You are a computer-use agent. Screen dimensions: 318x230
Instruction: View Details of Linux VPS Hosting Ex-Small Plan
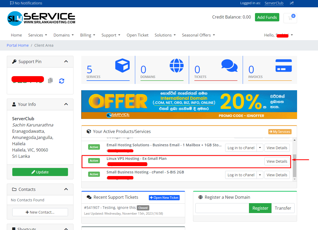[x=277, y=161]
